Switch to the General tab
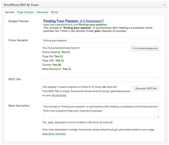The width and height of the screenshot is (169, 145). 10,12
